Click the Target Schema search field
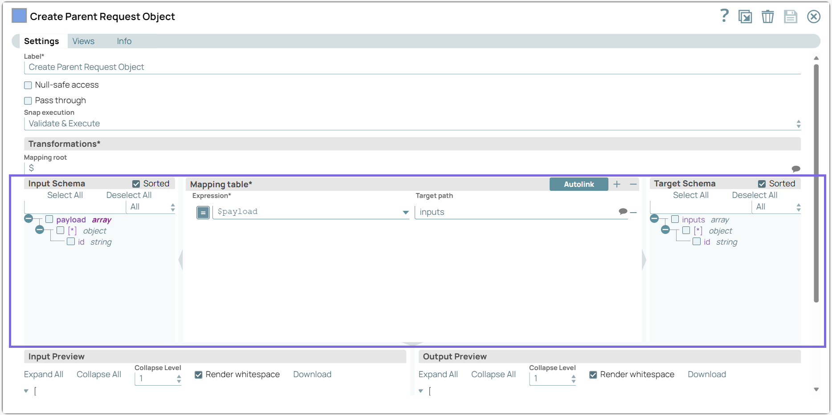The image size is (832, 415). tap(701, 207)
